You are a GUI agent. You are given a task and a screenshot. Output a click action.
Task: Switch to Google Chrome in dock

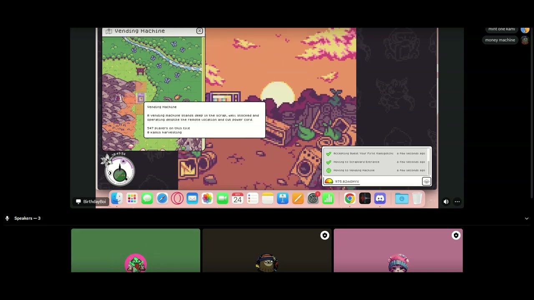[350, 199]
